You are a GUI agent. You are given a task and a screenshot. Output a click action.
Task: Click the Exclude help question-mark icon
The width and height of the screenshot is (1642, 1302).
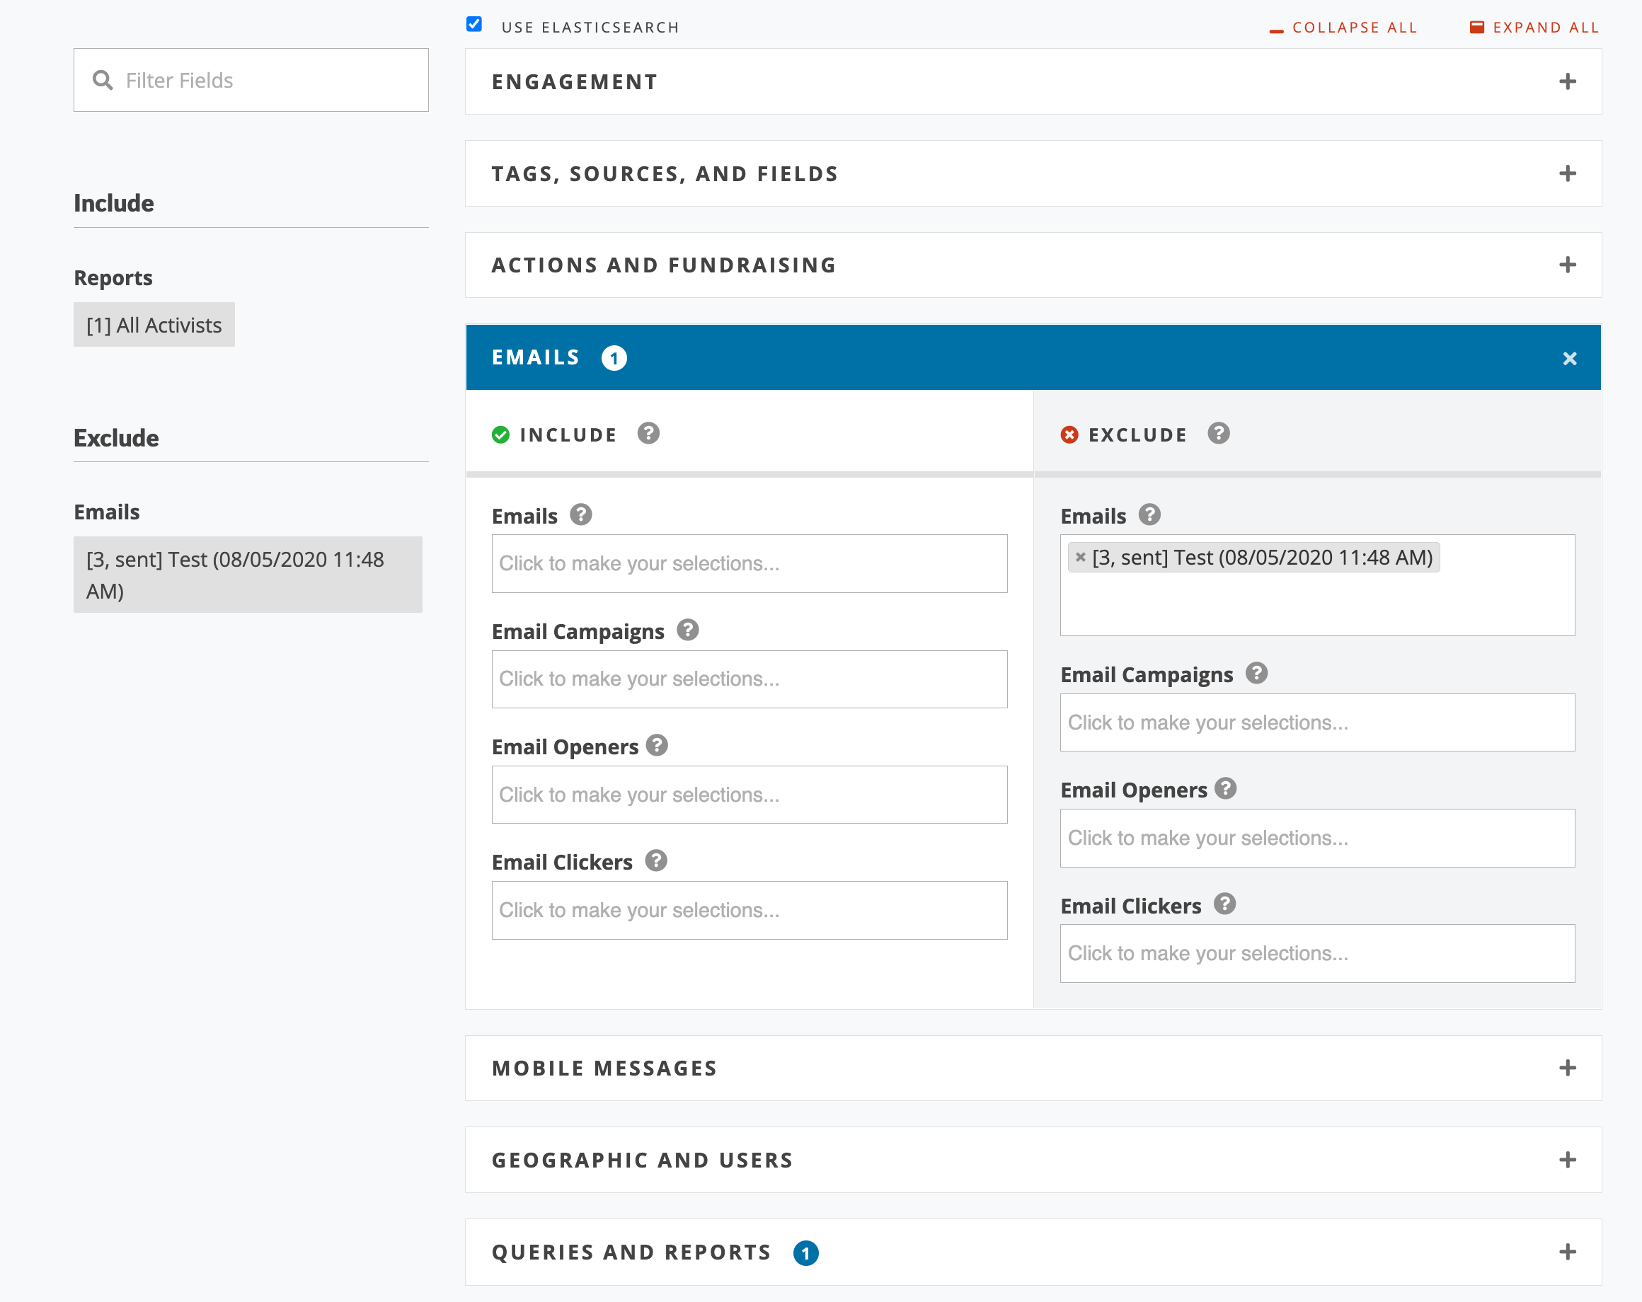(1218, 433)
